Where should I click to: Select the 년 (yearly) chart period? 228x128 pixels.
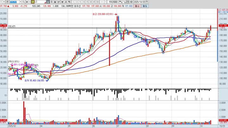[59, 2]
